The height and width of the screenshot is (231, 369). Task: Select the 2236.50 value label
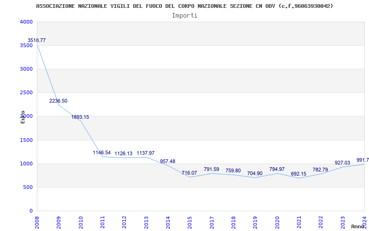pyautogui.click(x=59, y=101)
